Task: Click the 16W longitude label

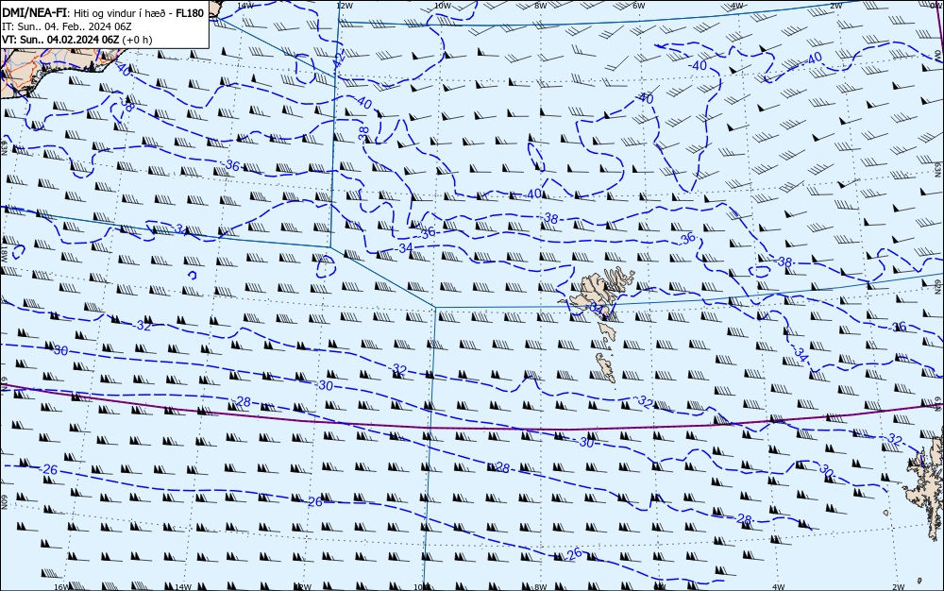Action: point(60,587)
